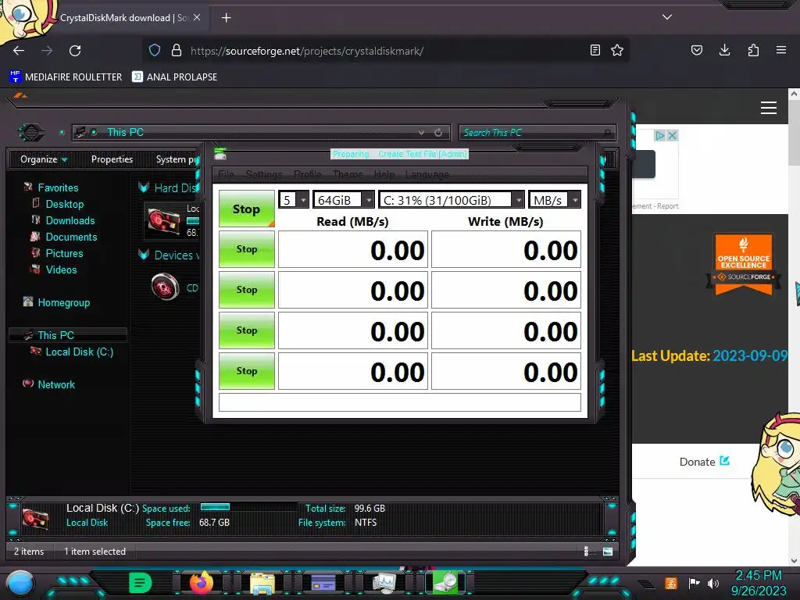
Task: Open the Language menu in CrystalDiskMark
Action: coord(427,174)
